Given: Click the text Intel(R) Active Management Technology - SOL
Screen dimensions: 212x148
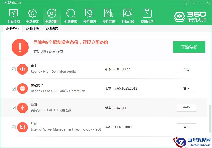Looking at the screenshot, I should click(66, 129).
